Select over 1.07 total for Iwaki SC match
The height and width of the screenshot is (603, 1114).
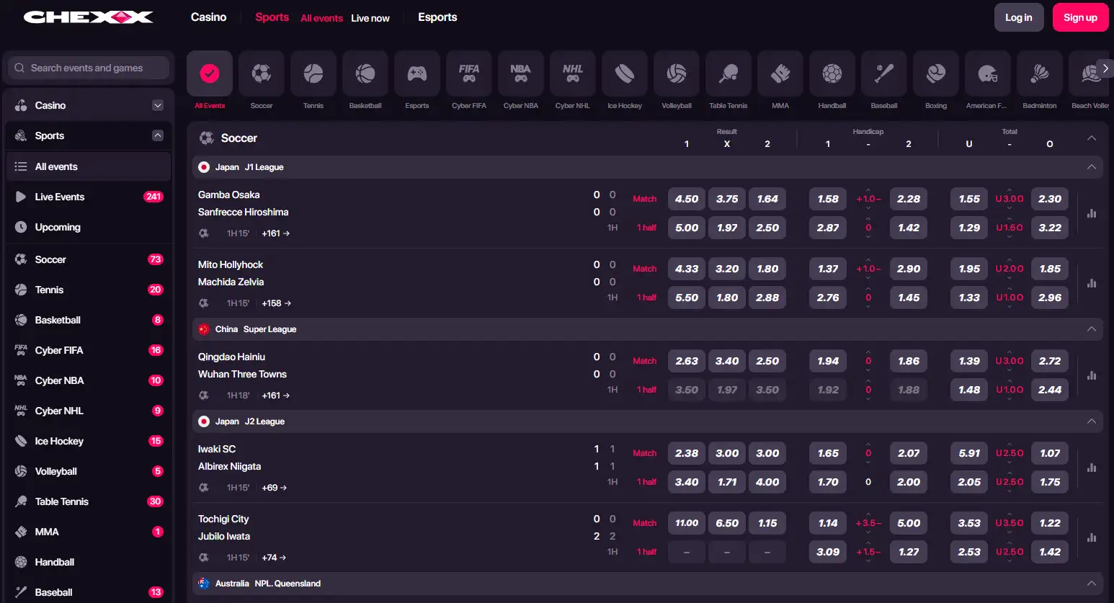coord(1050,453)
